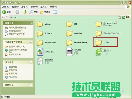
Task: Select the alipay folder icon
Action: [x=40, y=24]
